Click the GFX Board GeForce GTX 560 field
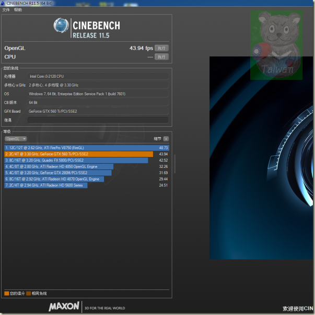This screenshot has height=315, width=315. [x=98, y=111]
